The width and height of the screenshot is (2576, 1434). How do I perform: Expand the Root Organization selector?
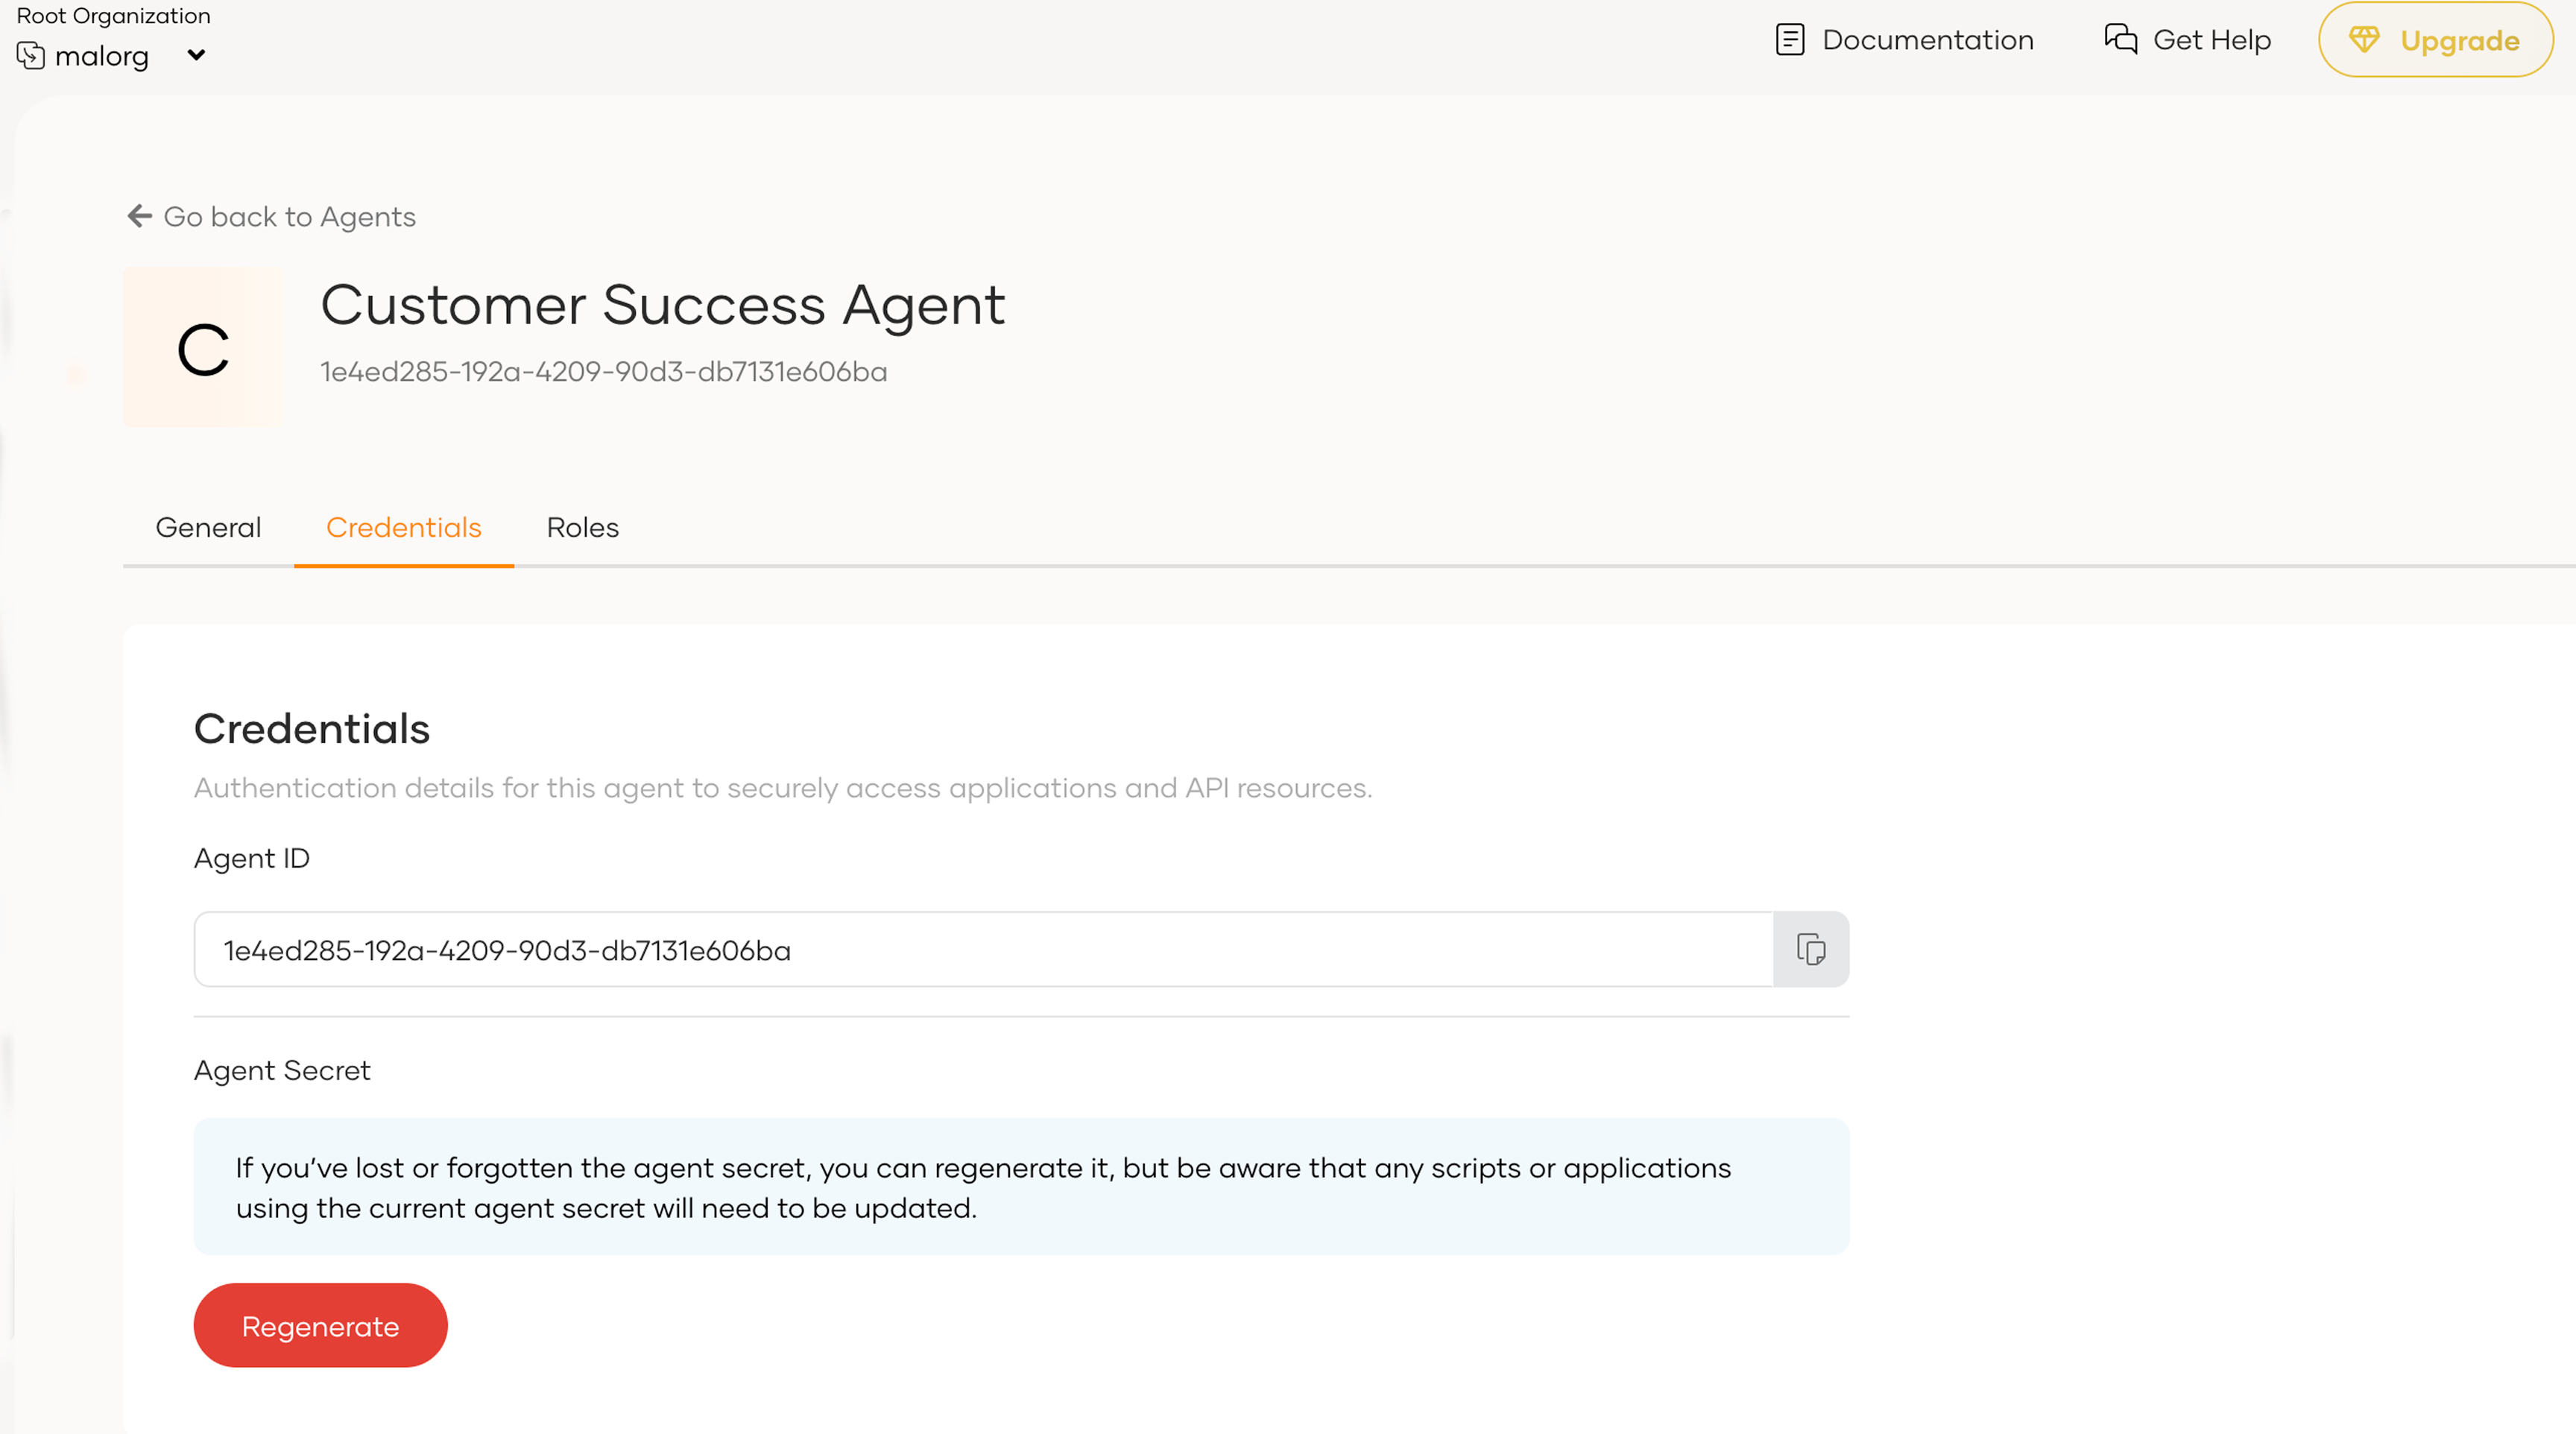115,55
